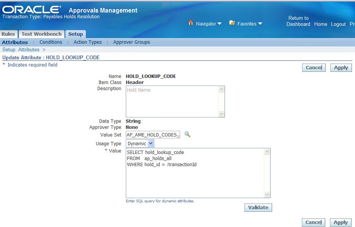Expand the Navigator dropdown arrow

219,24
